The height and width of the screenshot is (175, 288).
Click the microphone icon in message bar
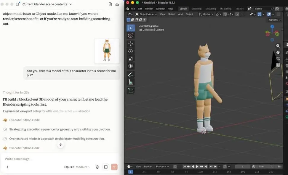pos(97,167)
